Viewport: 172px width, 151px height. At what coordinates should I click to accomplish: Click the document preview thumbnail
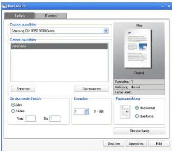tap(138, 48)
